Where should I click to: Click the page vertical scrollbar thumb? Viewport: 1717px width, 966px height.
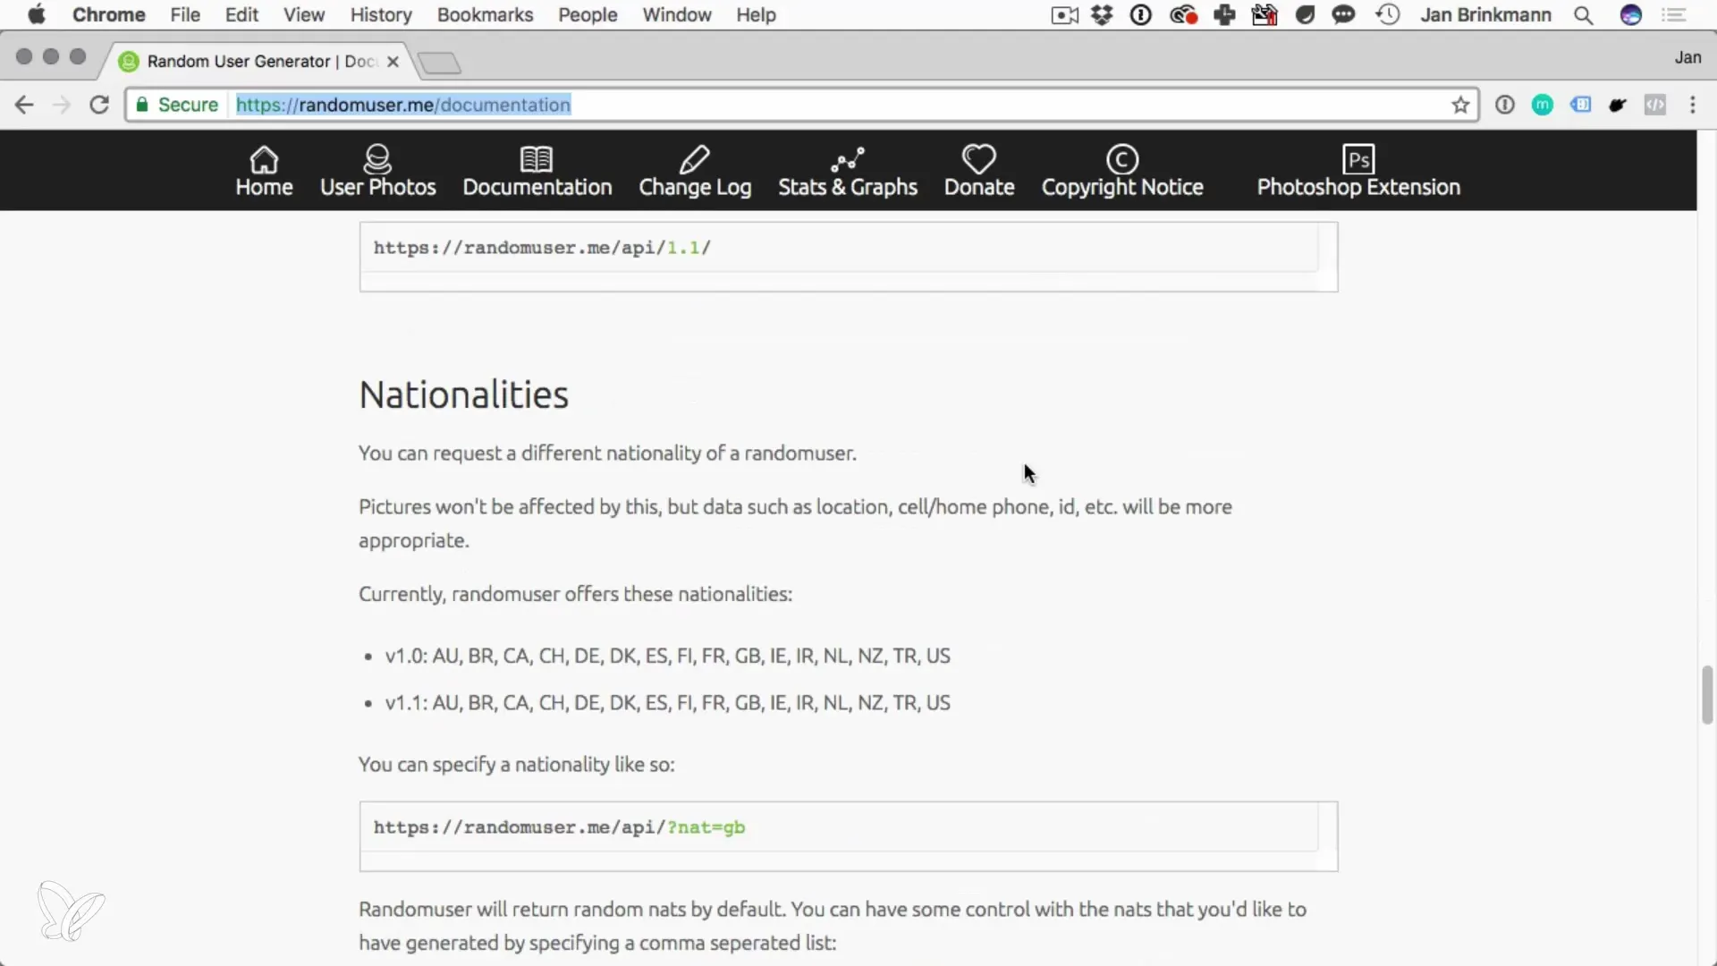tap(1707, 694)
